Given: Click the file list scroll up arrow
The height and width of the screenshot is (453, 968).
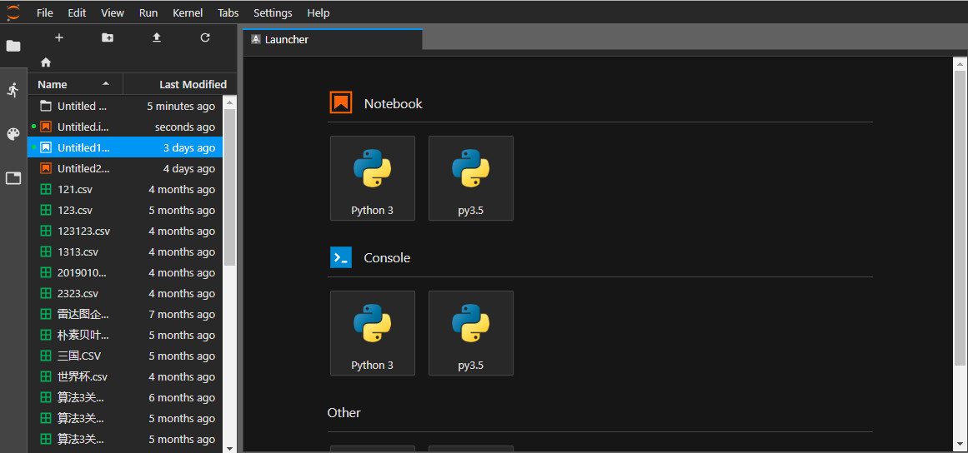Looking at the screenshot, I should click(x=229, y=102).
